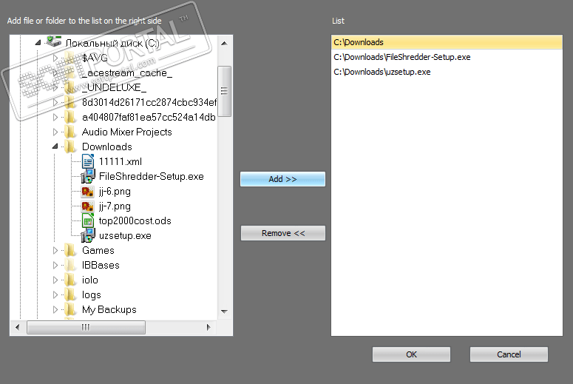Screen dimensions: 573x384
Task: Expand the $AVG folder node
Action: (55, 57)
